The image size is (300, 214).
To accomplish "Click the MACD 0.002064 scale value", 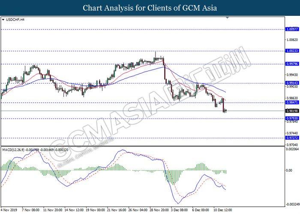I will pos(292,149).
